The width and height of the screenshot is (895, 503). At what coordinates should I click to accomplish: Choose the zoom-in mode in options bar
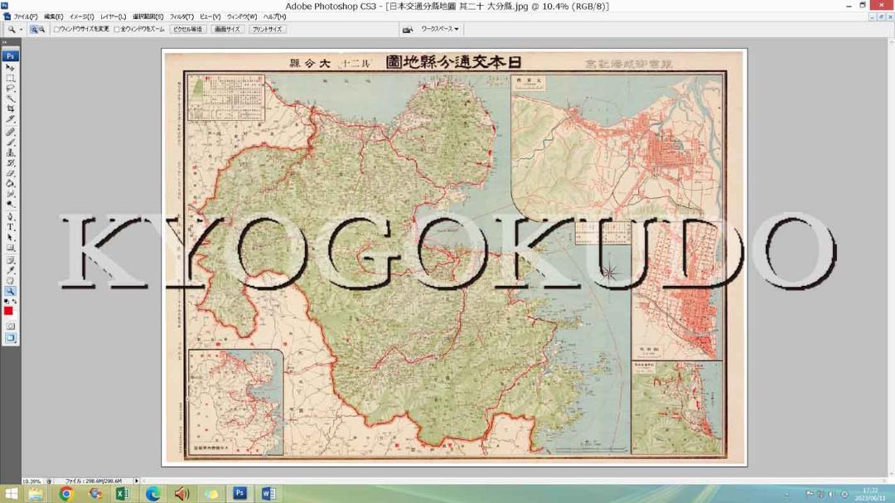click(34, 29)
